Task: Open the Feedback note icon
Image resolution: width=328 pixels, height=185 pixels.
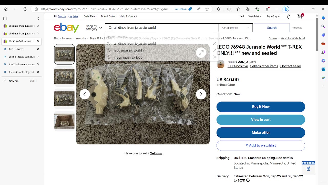Action: [308, 169]
